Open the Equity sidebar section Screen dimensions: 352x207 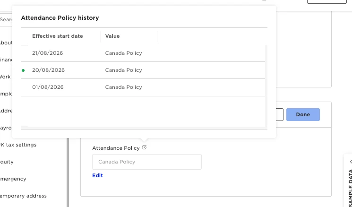coord(7,162)
